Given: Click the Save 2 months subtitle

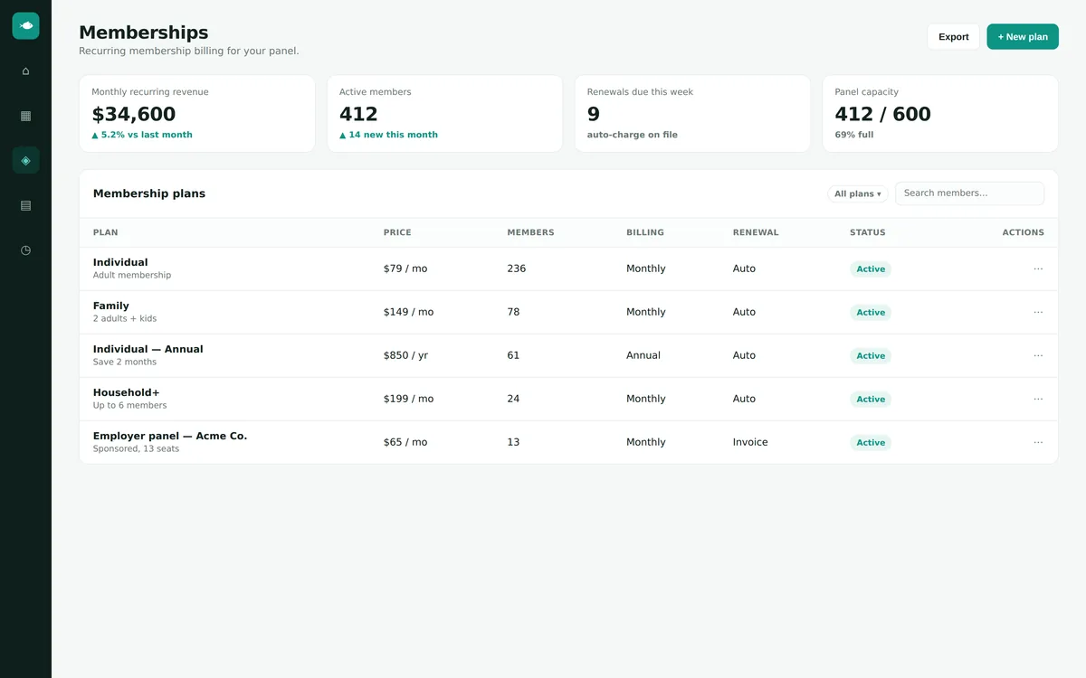Looking at the screenshot, I should click(x=125, y=362).
